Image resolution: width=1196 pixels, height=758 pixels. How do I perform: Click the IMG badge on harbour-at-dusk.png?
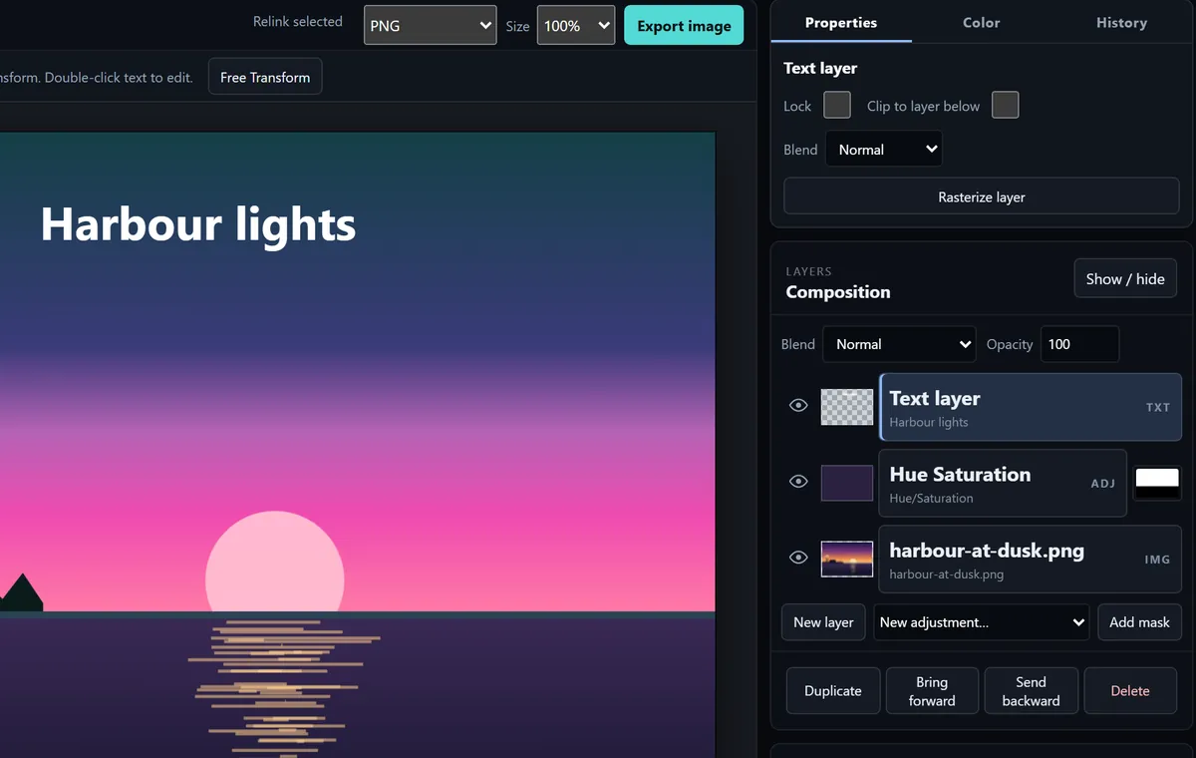pos(1157,560)
